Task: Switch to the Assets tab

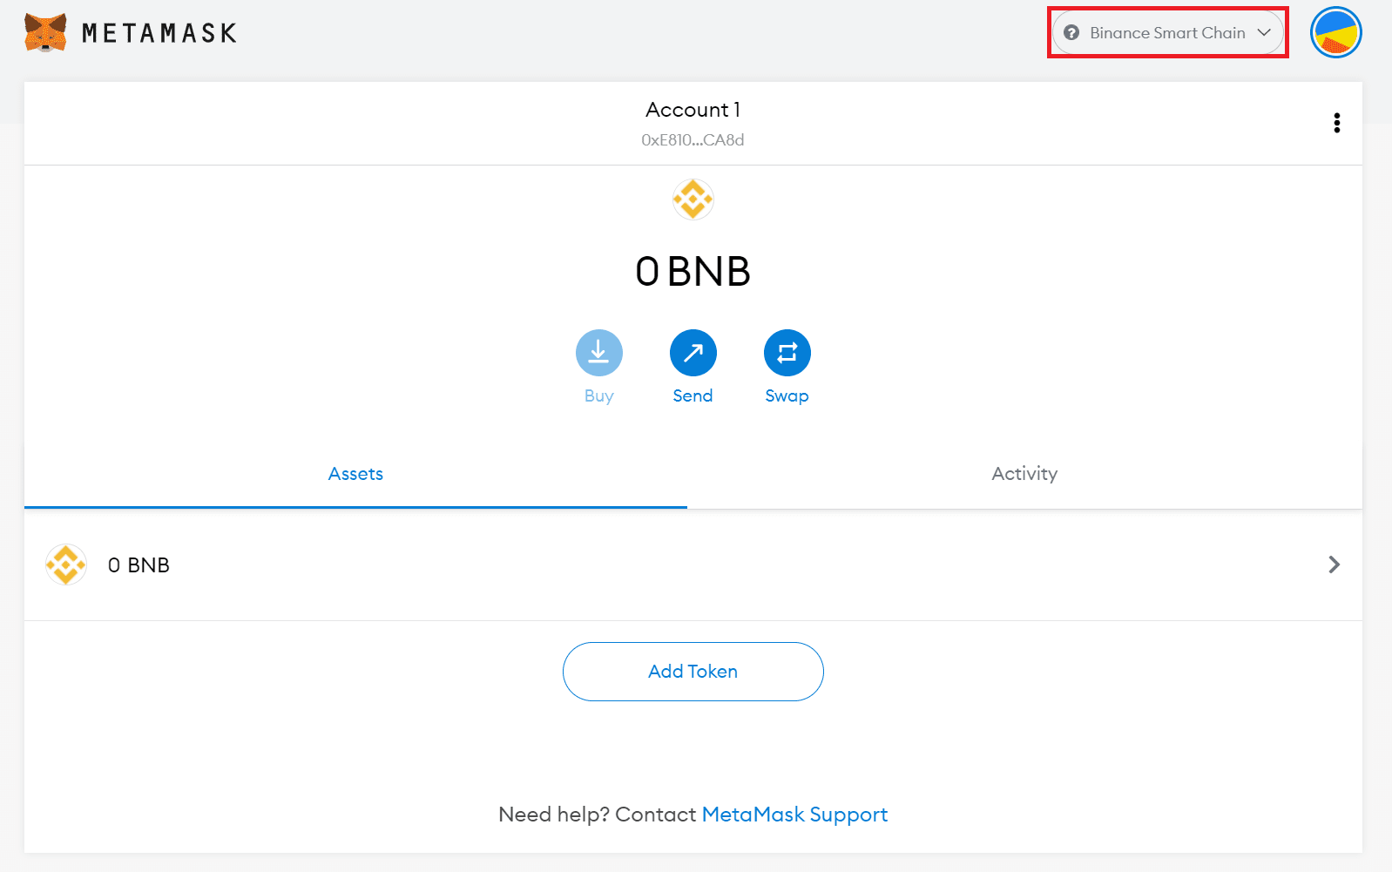Action: point(355,474)
